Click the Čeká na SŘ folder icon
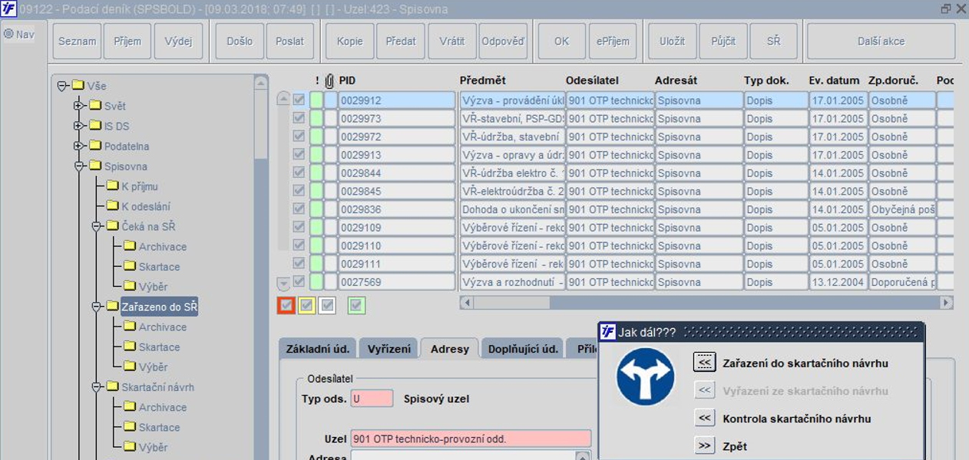Image resolution: width=969 pixels, height=460 pixels. 112,226
